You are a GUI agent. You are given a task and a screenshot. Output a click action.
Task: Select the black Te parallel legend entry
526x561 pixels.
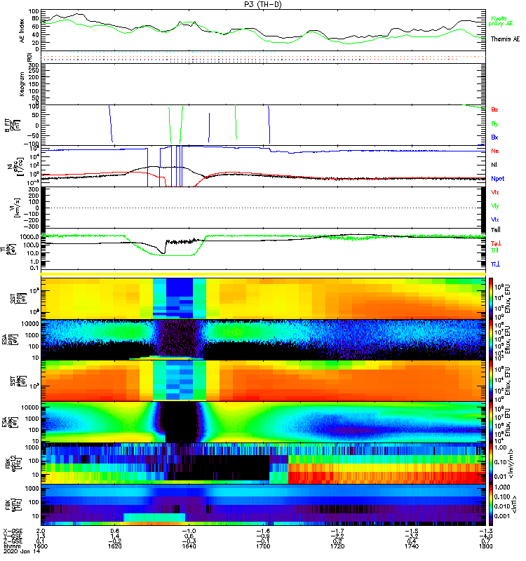coord(496,230)
